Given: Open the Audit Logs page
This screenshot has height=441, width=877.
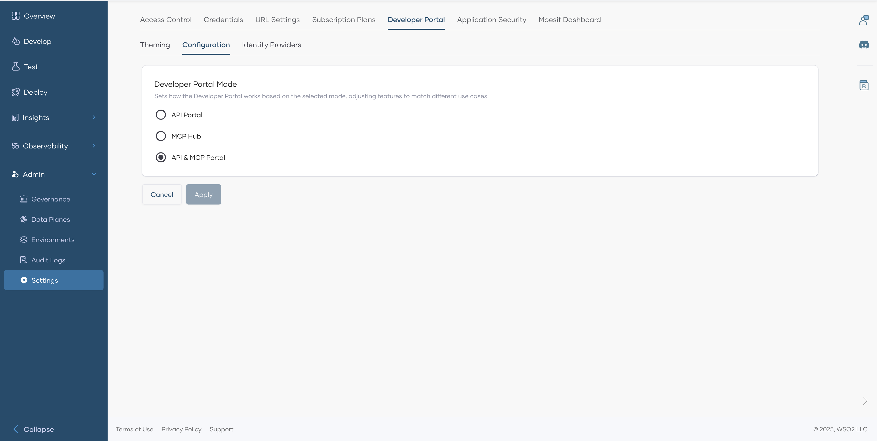Looking at the screenshot, I should (48, 260).
